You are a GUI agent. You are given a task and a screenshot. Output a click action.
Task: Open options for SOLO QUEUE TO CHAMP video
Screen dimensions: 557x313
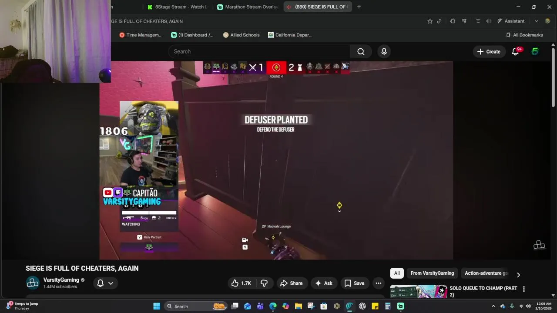pos(524,289)
